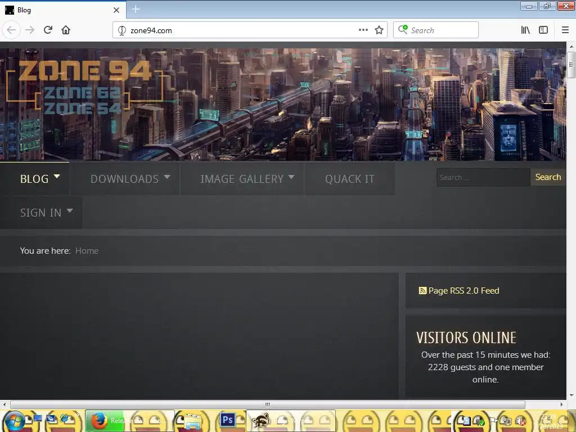
Task: Switch to the raccoon app taskbar button
Action: (291, 421)
